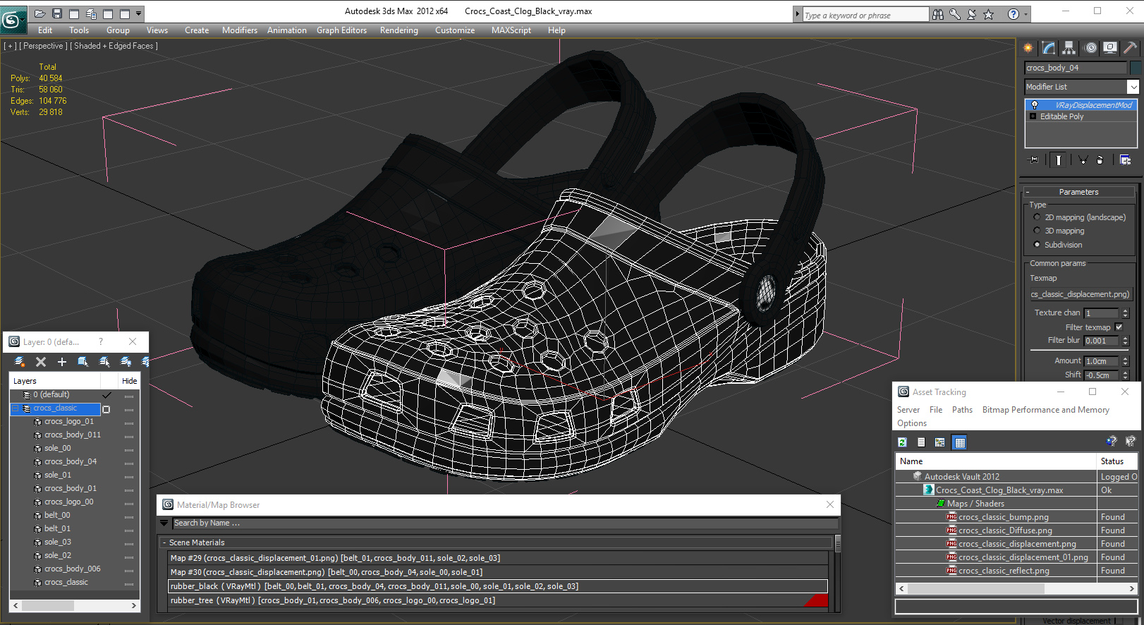The height and width of the screenshot is (625, 1144).
Task: Click Select Highlighted Objects and Layers icon
Action: (83, 362)
